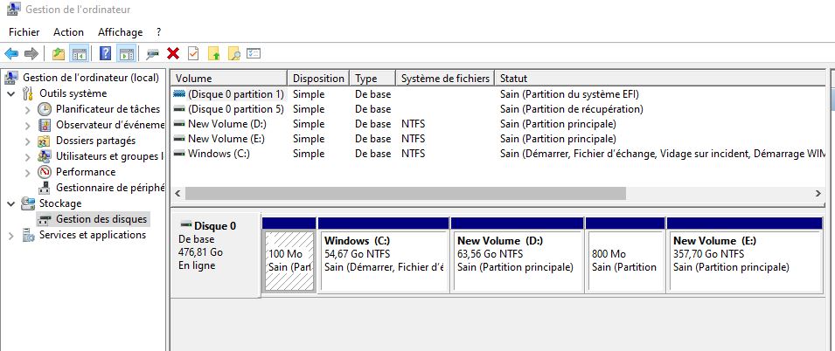835x351 pixels.
Task: Sort by the Volume column header
Action: click(229, 79)
